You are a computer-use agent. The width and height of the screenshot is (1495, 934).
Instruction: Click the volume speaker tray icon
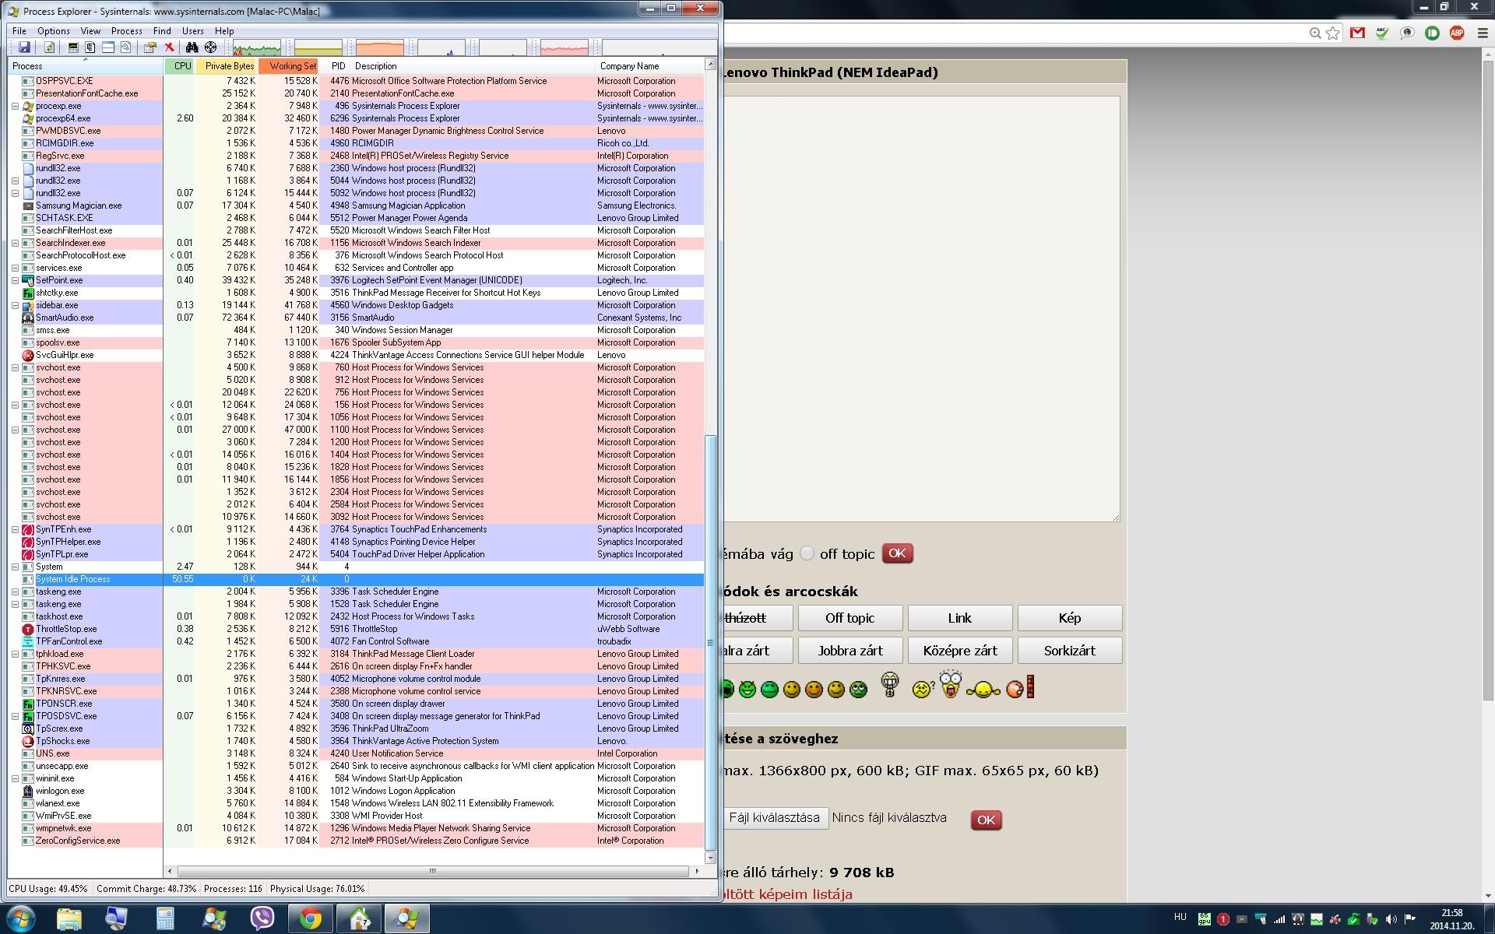(1391, 919)
